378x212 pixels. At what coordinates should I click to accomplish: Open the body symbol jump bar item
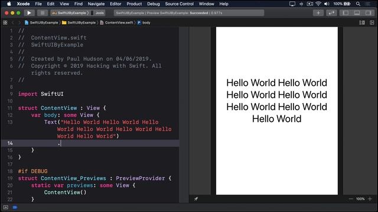(144, 22)
